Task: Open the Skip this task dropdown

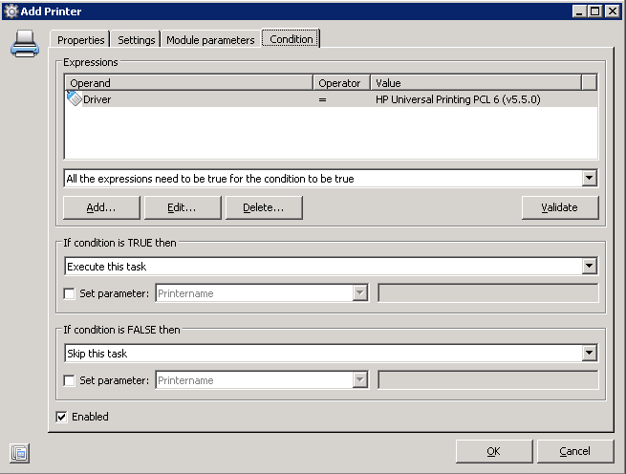Action: click(590, 353)
